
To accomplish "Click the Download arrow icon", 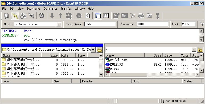I will [52, 16].
